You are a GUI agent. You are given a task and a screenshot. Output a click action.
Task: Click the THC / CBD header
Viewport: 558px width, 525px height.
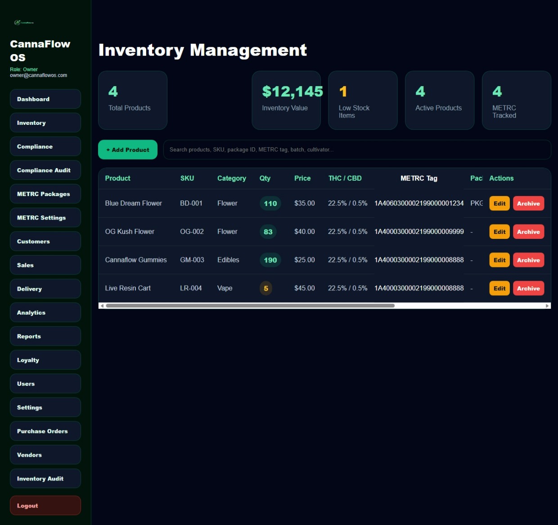345,178
